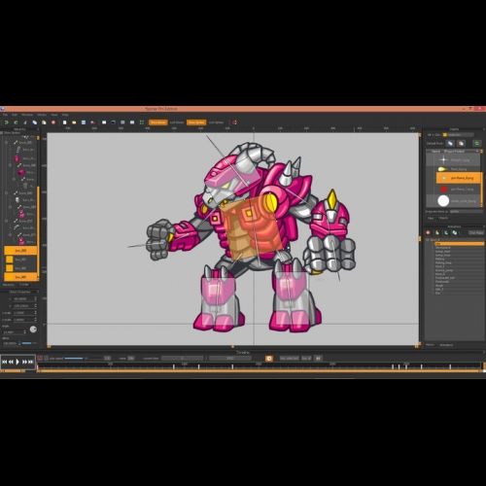Toggle the Show Sprites checkbox in Hierarchy
Screen dimensions: 486x486
coord(2,133)
